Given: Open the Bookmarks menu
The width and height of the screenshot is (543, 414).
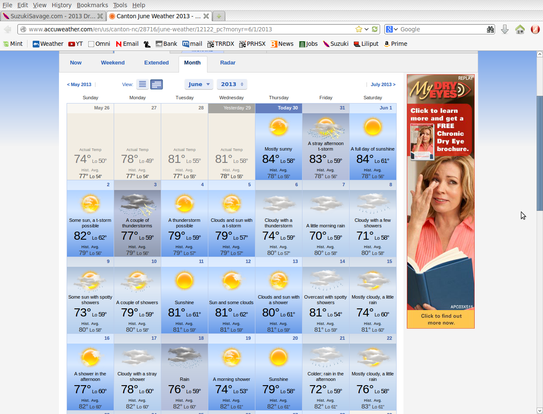Looking at the screenshot, I should point(92,5).
